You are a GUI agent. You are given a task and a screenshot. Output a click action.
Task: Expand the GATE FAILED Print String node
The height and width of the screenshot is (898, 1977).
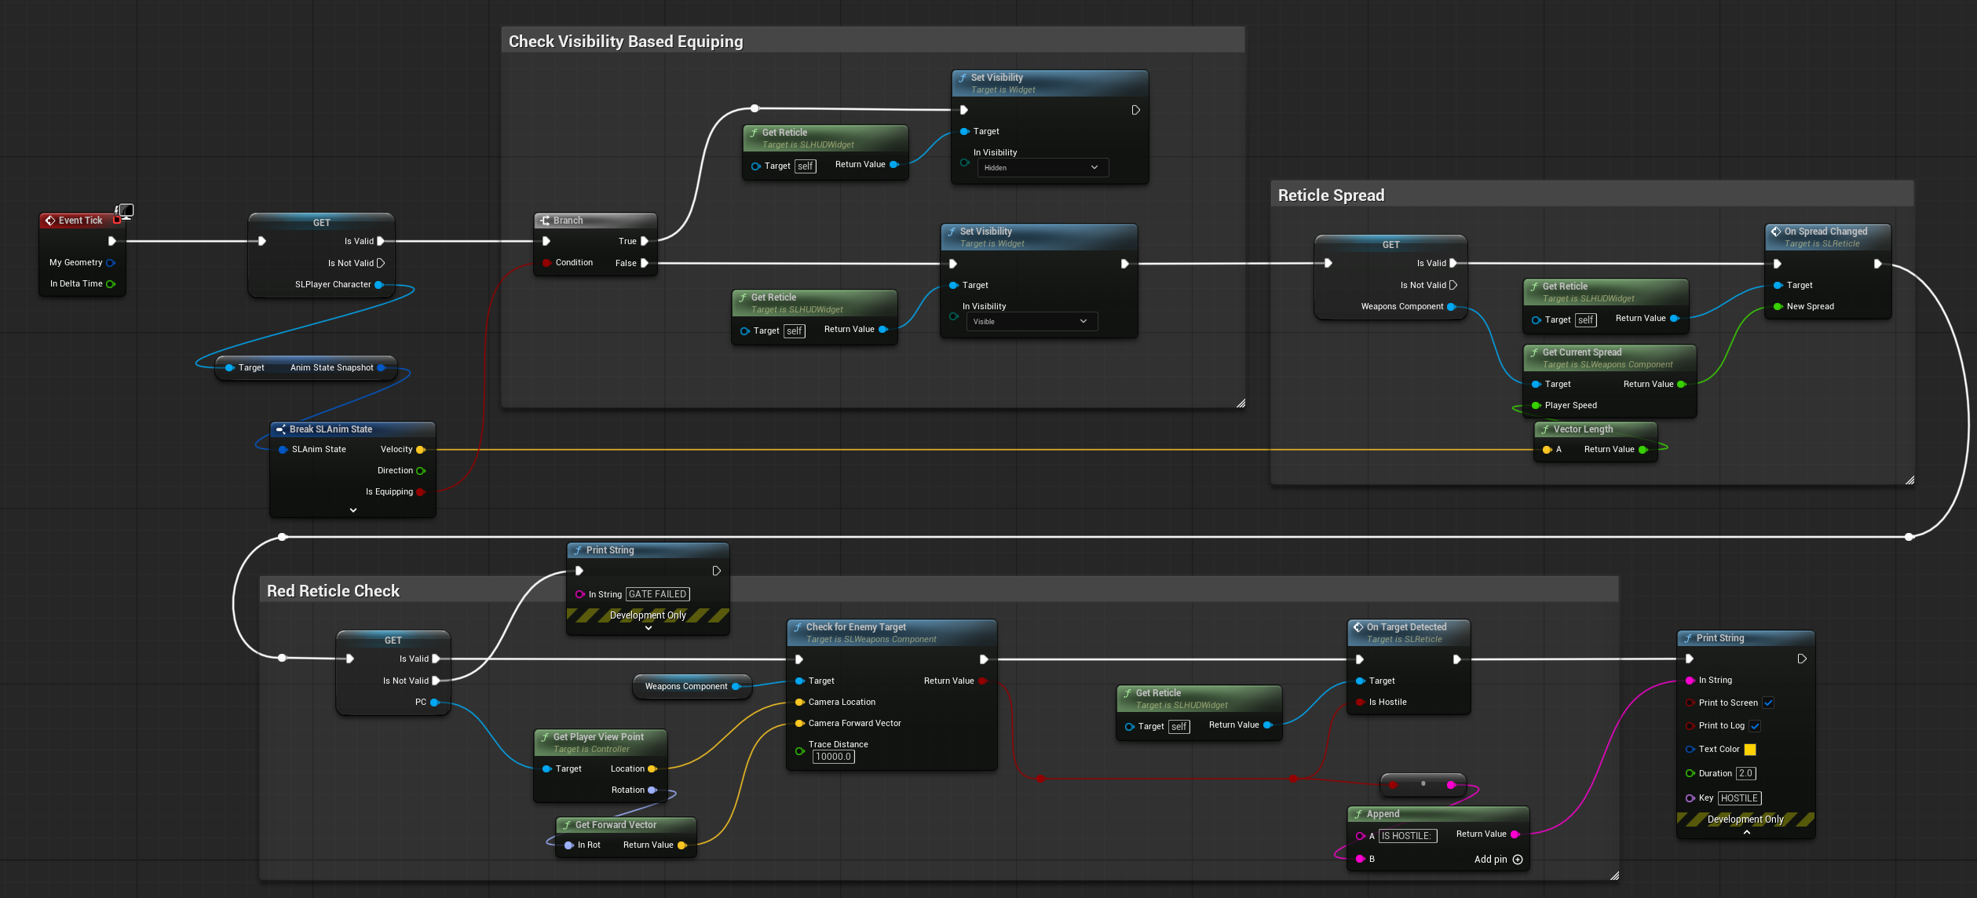tap(649, 628)
